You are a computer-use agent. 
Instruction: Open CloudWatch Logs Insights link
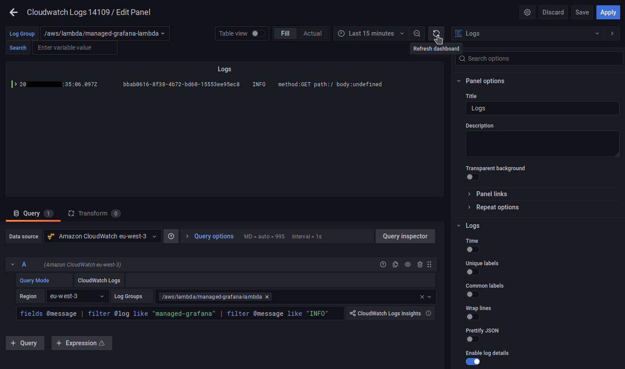pyautogui.click(x=385, y=313)
